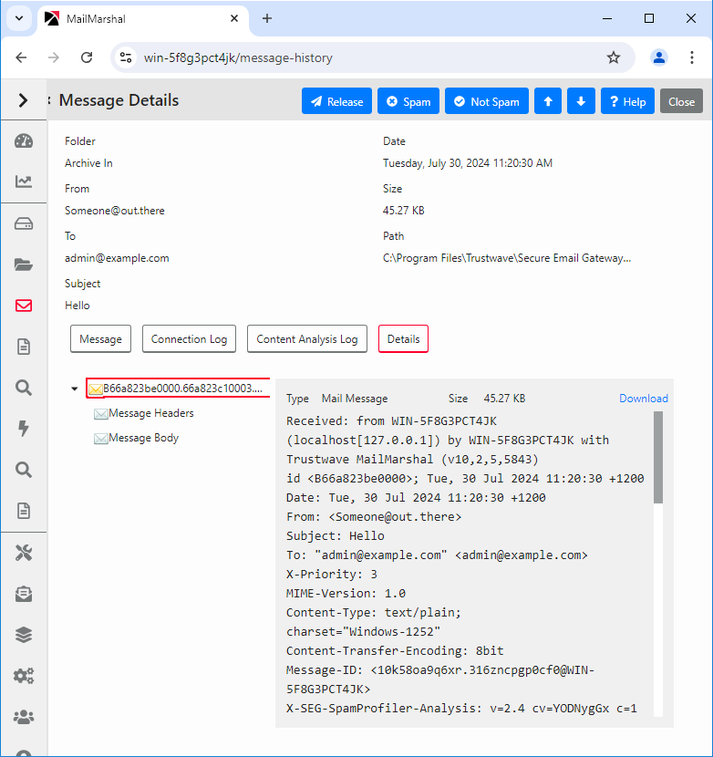
Task: Open the dashboard gauge icon in sidebar
Action: click(x=24, y=141)
